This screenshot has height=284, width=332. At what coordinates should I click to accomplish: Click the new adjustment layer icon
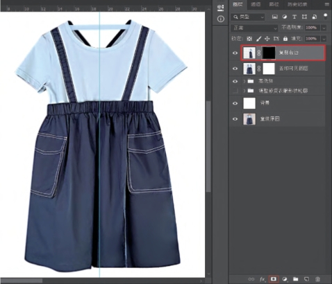point(285,279)
